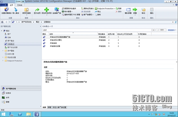
Task: Select the 所有移动设备 collection row
Action: (110, 46)
